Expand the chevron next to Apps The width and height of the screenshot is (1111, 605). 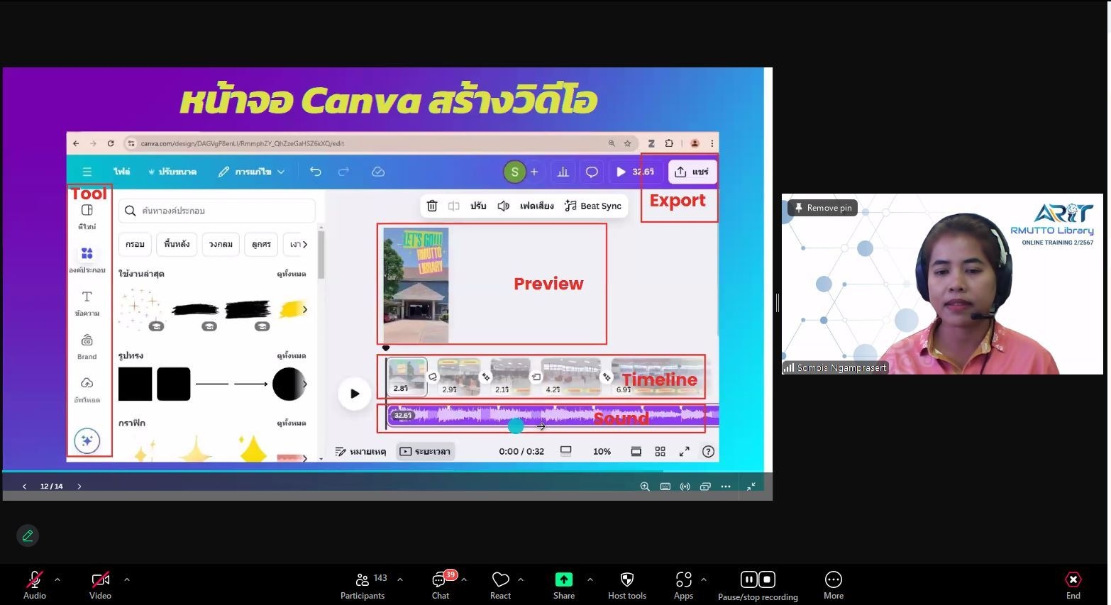tap(704, 579)
